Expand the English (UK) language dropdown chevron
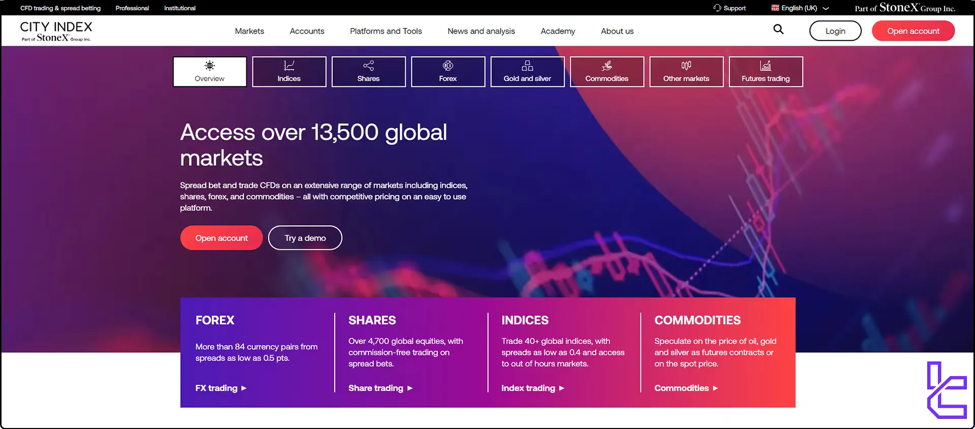Viewport: 975px width, 429px height. 826,8
